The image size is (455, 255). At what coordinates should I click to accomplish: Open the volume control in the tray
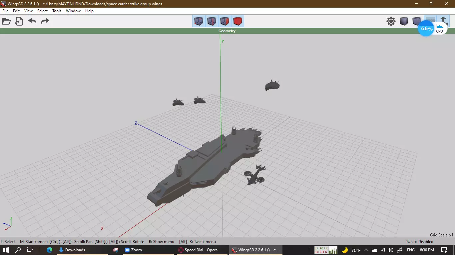coord(390,250)
